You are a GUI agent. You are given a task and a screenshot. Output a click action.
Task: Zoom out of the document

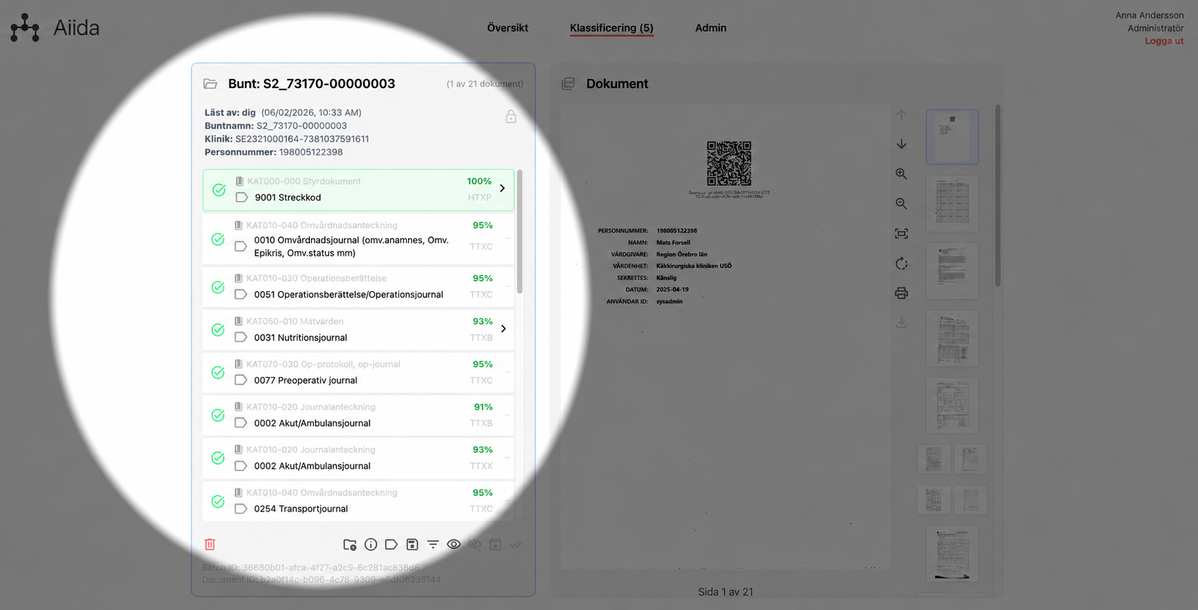pos(901,204)
